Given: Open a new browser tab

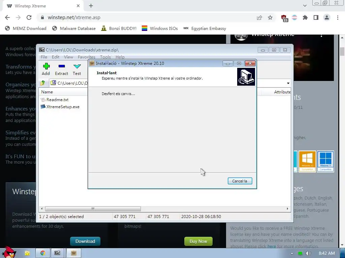Looking at the screenshot, I should [x=91, y=6].
